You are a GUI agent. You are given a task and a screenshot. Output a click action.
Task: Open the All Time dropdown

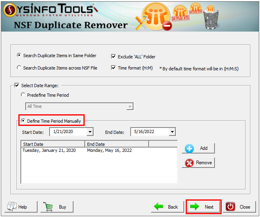pyautogui.click(x=79, y=106)
